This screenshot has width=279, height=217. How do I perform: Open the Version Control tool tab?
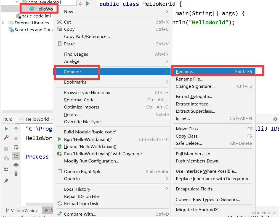pyautogui.click(x=21, y=211)
